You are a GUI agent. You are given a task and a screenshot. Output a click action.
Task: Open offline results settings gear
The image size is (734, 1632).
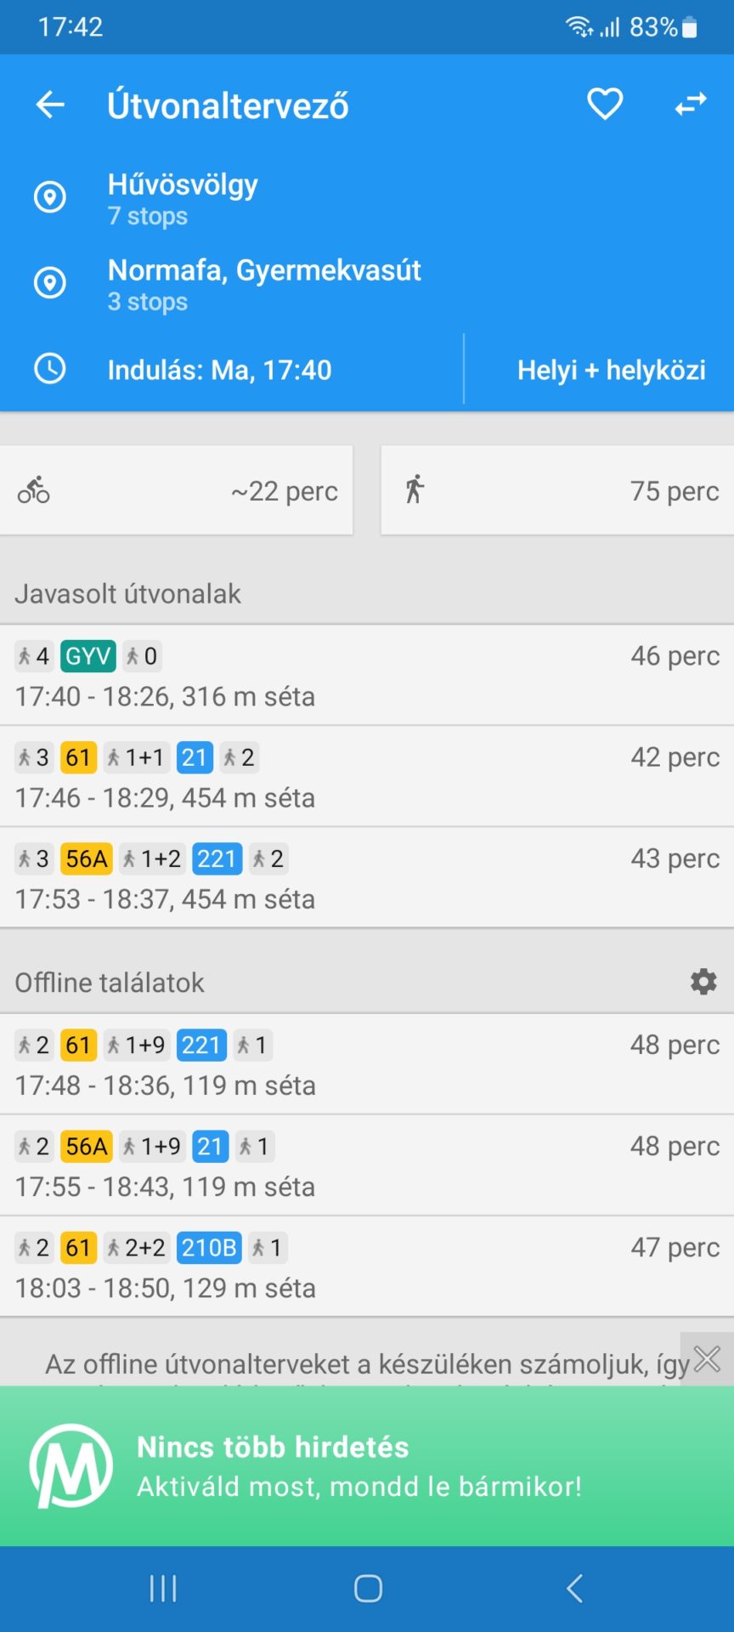tap(703, 982)
